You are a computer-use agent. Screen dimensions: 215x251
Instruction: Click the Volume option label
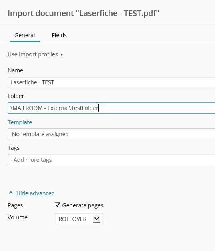(18, 217)
